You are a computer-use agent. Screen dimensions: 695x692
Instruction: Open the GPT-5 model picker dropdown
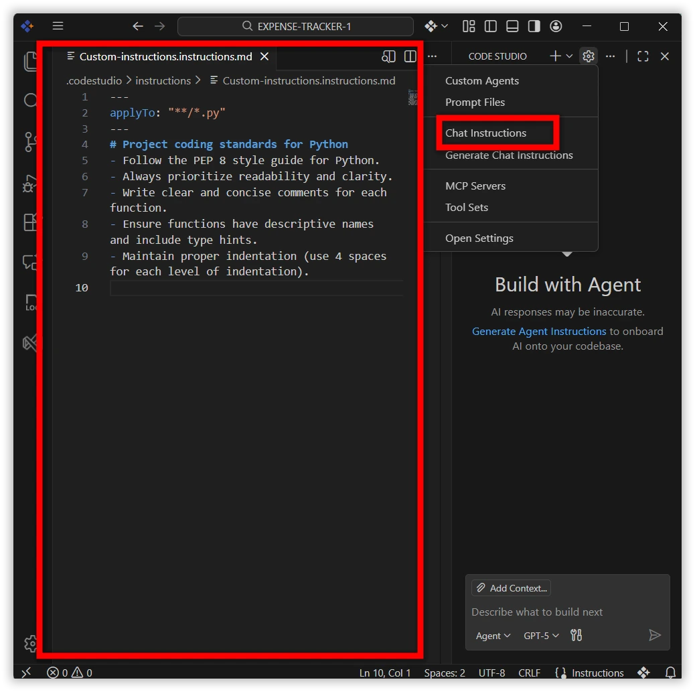click(541, 635)
